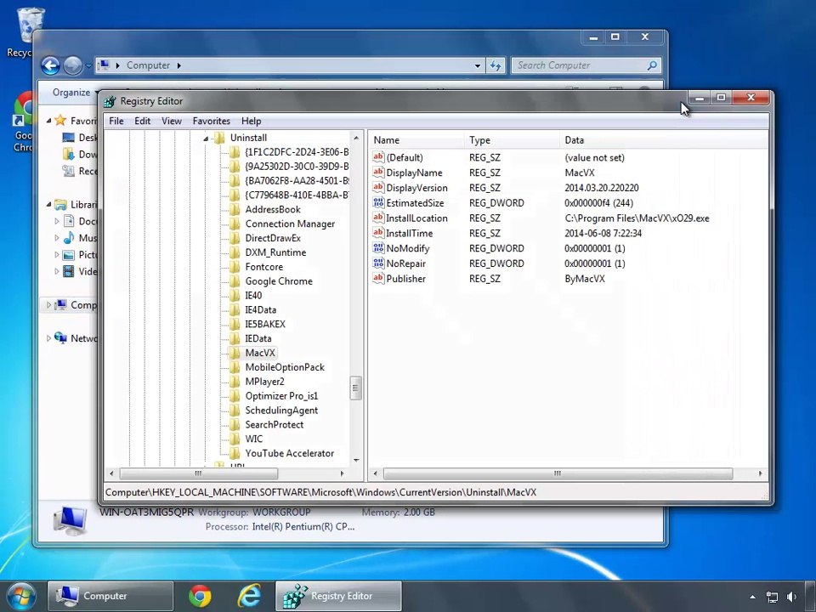The height and width of the screenshot is (612, 816).
Task: Click the values pane horizontal scrollbar thumb
Action: (558, 473)
